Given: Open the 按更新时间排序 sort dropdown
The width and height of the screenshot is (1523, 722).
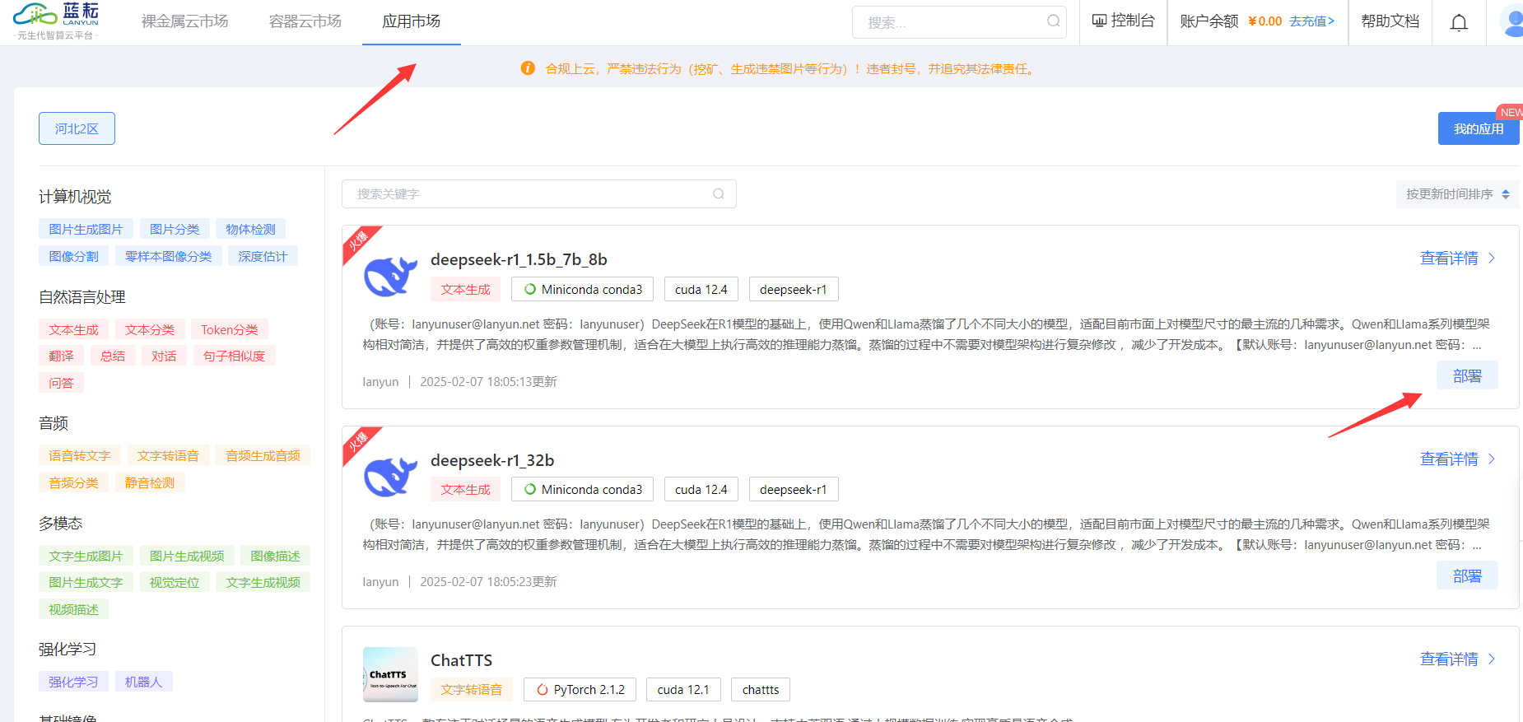Looking at the screenshot, I should coord(1457,194).
